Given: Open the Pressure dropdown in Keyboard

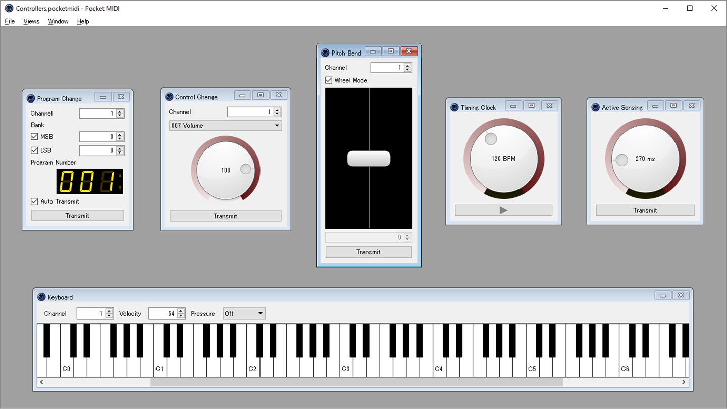Looking at the screenshot, I should (x=244, y=314).
